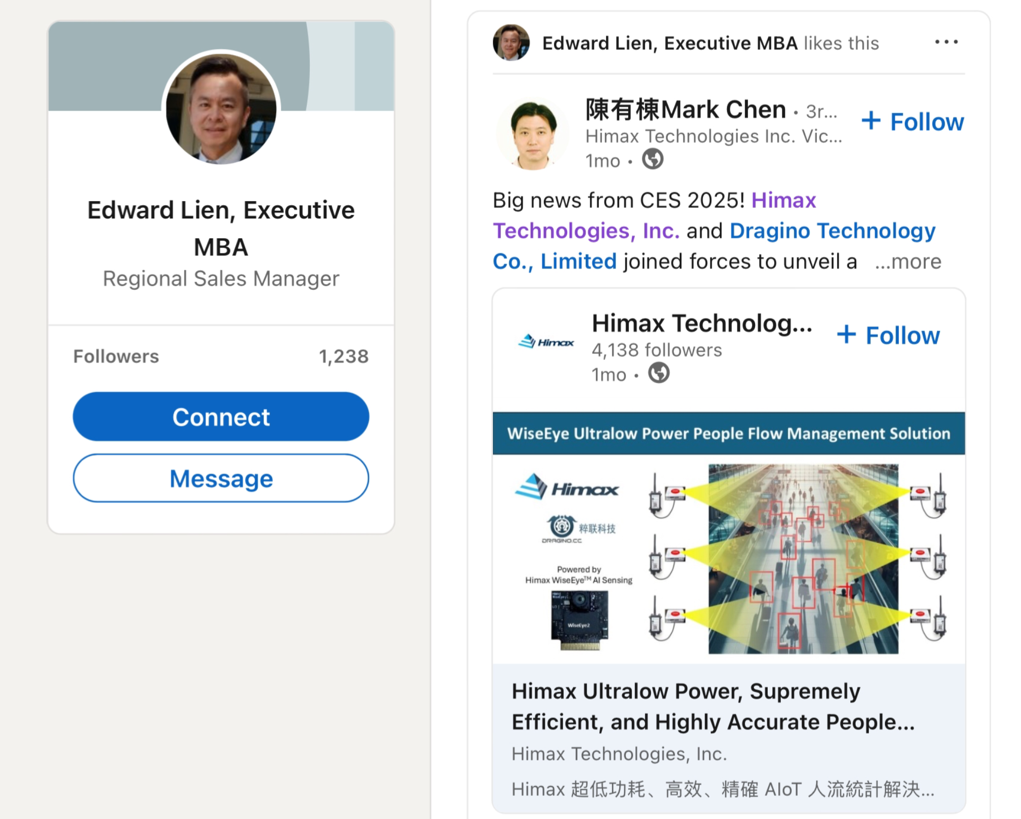Click the "Himax Technolog..." company name
Screen dimensions: 1021x819
[x=702, y=323]
